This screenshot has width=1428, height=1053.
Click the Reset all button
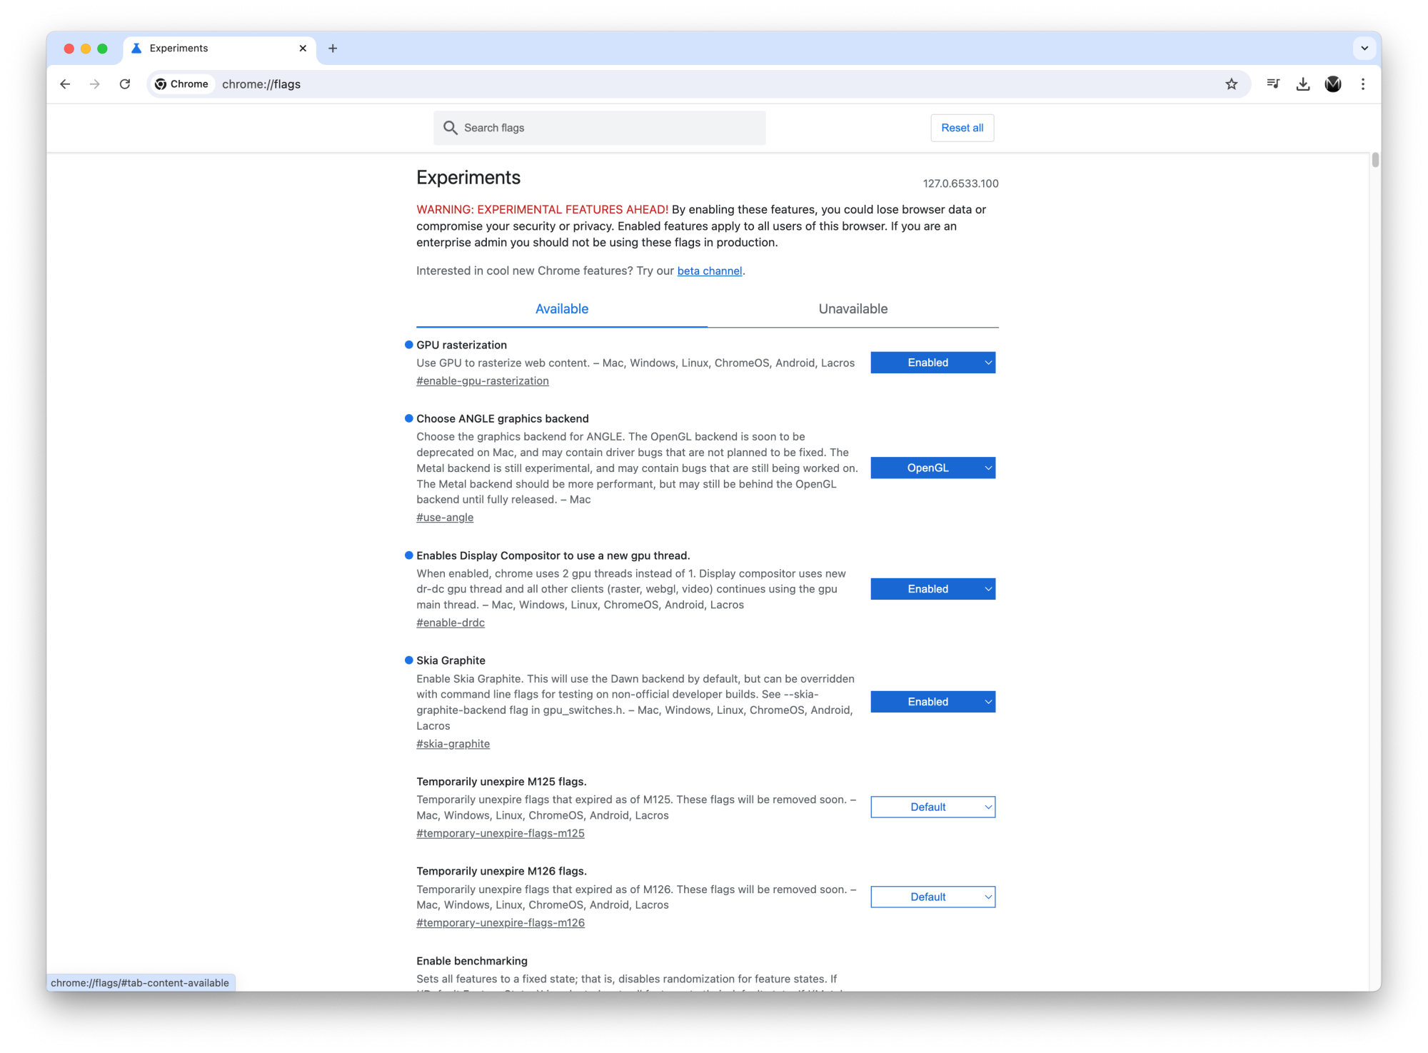[x=962, y=128]
